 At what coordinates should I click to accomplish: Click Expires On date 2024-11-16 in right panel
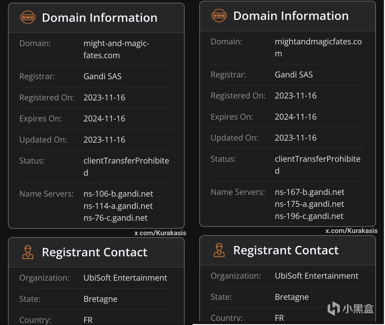[x=295, y=117]
